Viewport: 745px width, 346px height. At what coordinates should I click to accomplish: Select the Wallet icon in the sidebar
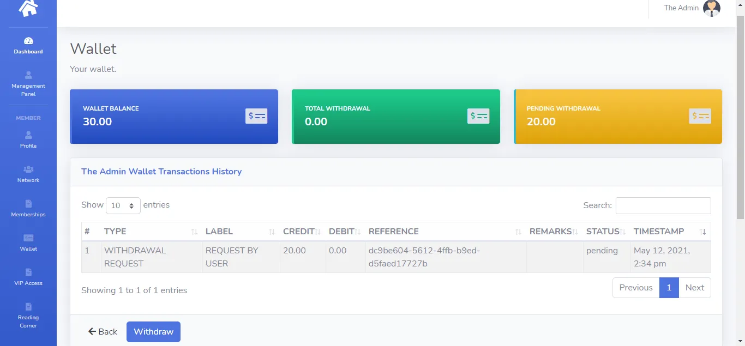click(x=28, y=238)
